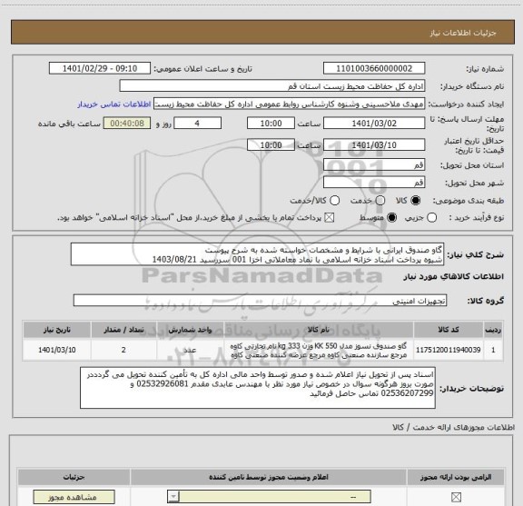Open the اطلاعات تماس خریدار link
The image size is (523, 506).
[114, 104]
